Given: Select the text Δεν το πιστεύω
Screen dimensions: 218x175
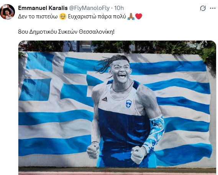Looking at the screenshot, I should coord(38,17).
